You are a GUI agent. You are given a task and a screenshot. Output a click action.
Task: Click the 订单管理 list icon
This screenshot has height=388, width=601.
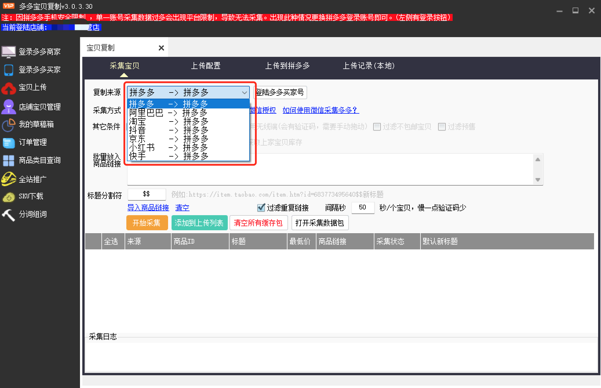coord(8,143)
